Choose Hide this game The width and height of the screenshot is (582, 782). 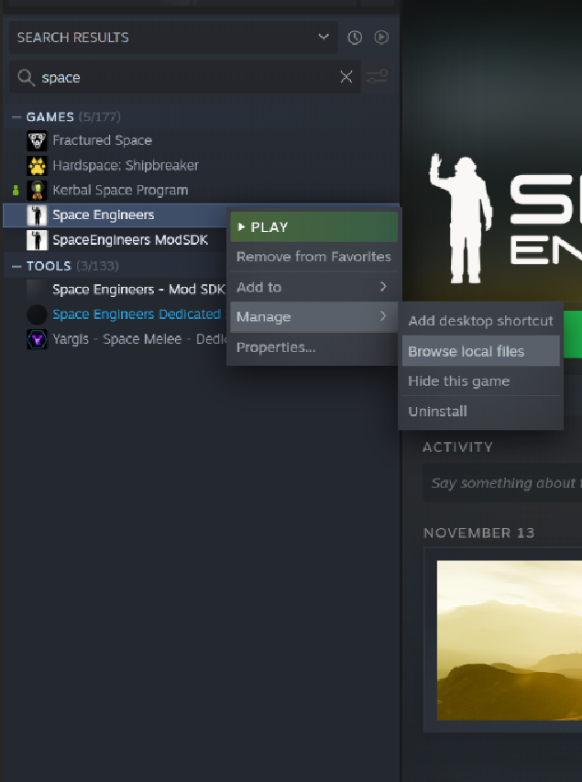coord(481,381)
